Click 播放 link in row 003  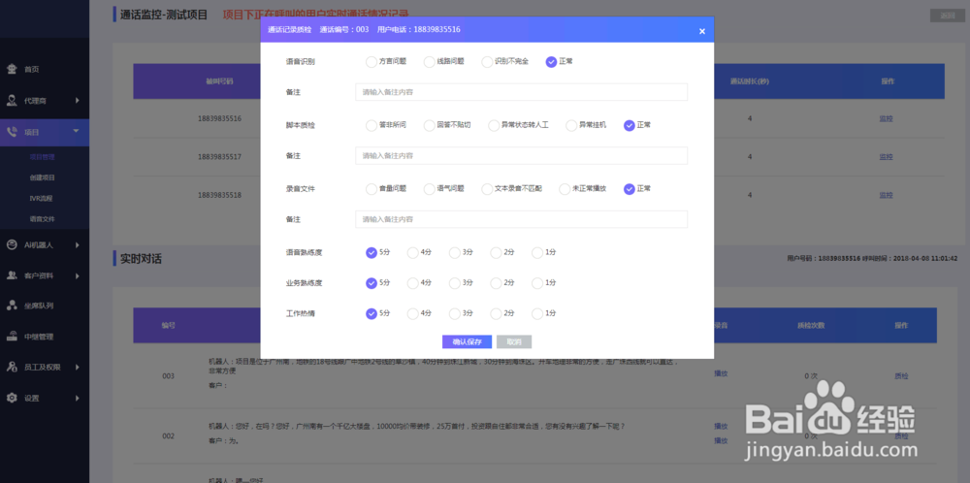coord(721,373)
